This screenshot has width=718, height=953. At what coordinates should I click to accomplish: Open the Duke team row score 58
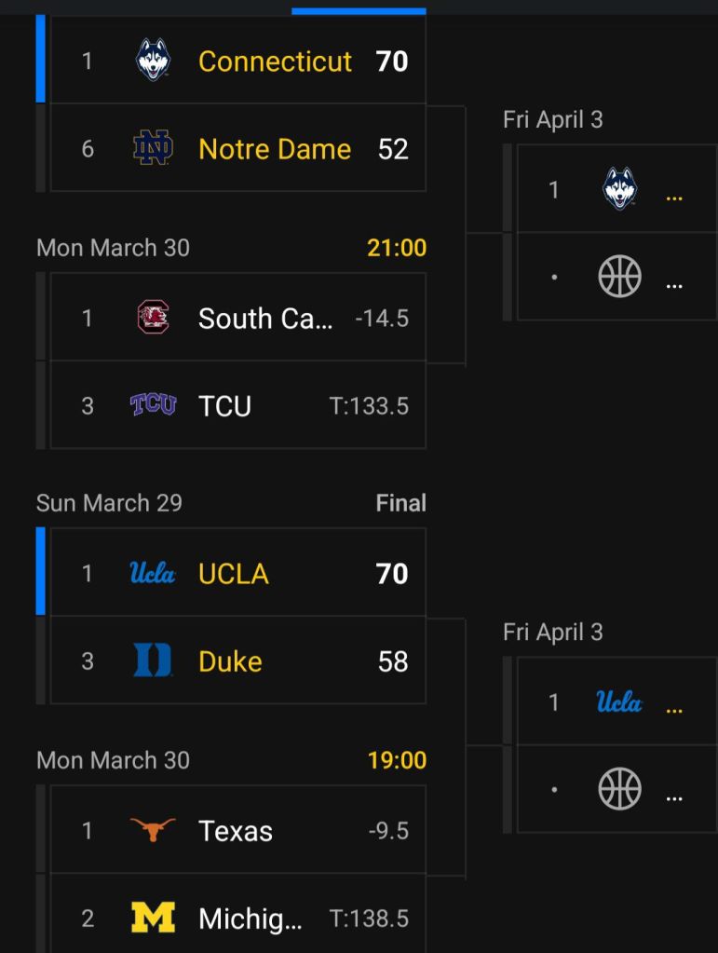click(x=392, y=661)
